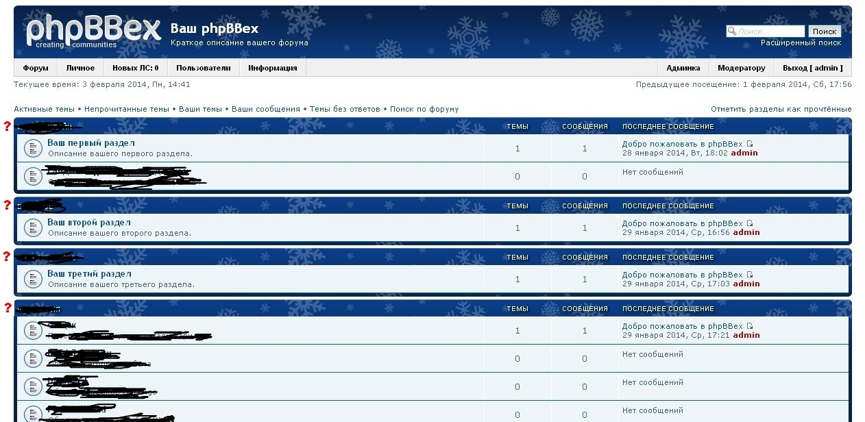Click the magnifier icon in search box
Image resolution: width=865 pixels, height=422 pixels.
[x=731, y=31]
